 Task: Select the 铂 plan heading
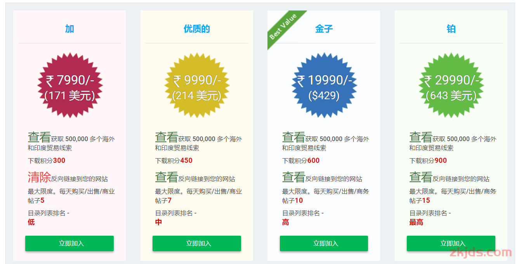click(451, 29)
